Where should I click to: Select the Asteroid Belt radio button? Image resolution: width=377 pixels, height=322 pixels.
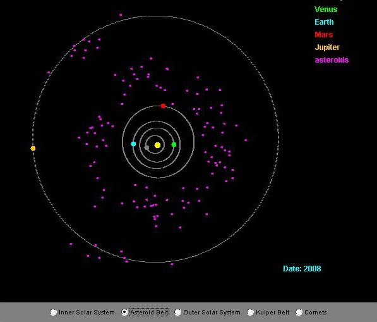tap(124, 312)
